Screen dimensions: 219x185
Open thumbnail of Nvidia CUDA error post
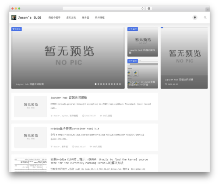(31, 164)
